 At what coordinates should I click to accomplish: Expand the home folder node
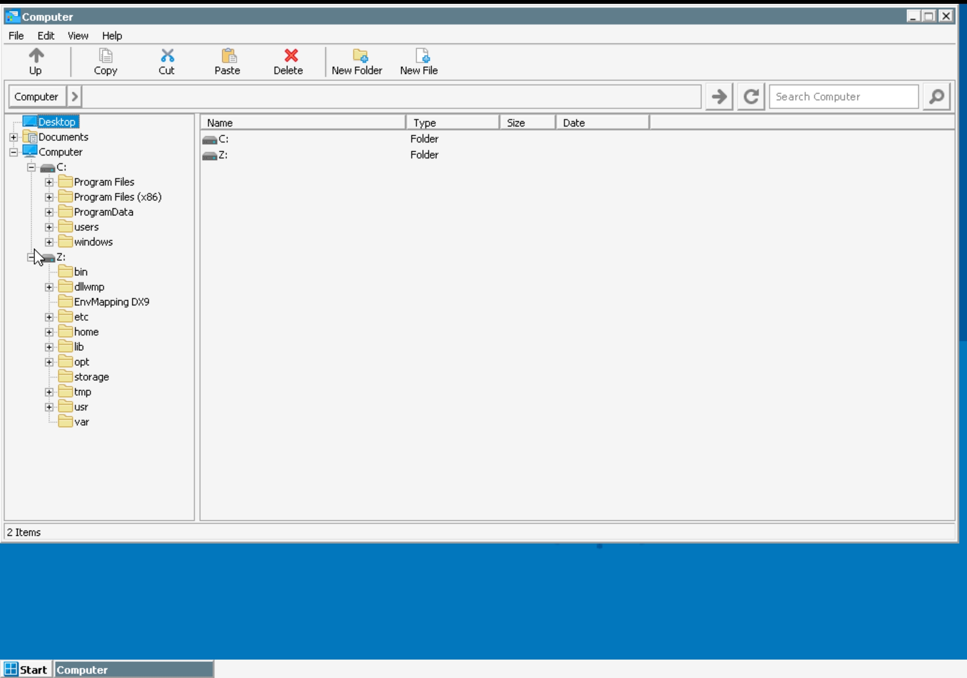coord(49,332)
